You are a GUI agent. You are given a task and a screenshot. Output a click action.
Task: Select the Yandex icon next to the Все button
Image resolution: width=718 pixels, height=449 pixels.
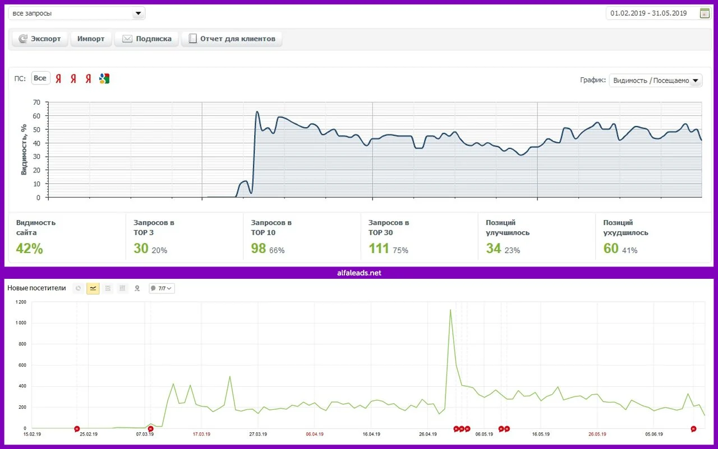coord(58,79)
